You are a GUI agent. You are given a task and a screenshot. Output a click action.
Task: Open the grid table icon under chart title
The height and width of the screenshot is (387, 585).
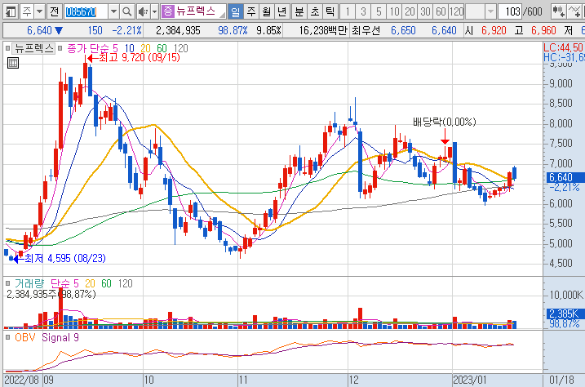(x=13, y=63)
